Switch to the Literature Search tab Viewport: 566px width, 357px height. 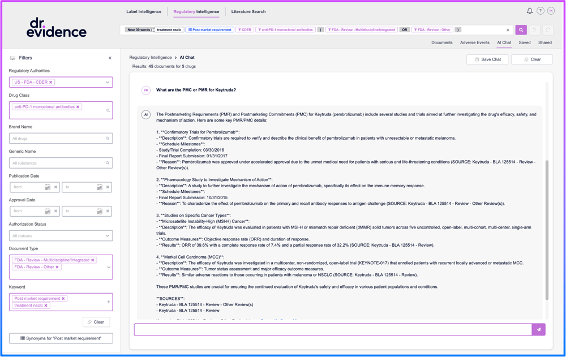248,11
